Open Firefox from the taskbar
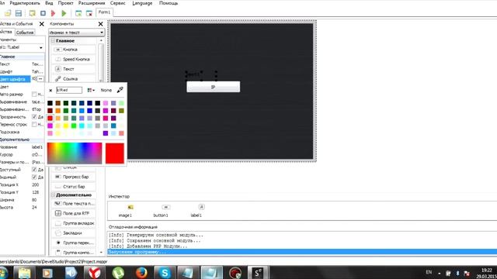 pyautogui.click(x=141, y=273)
